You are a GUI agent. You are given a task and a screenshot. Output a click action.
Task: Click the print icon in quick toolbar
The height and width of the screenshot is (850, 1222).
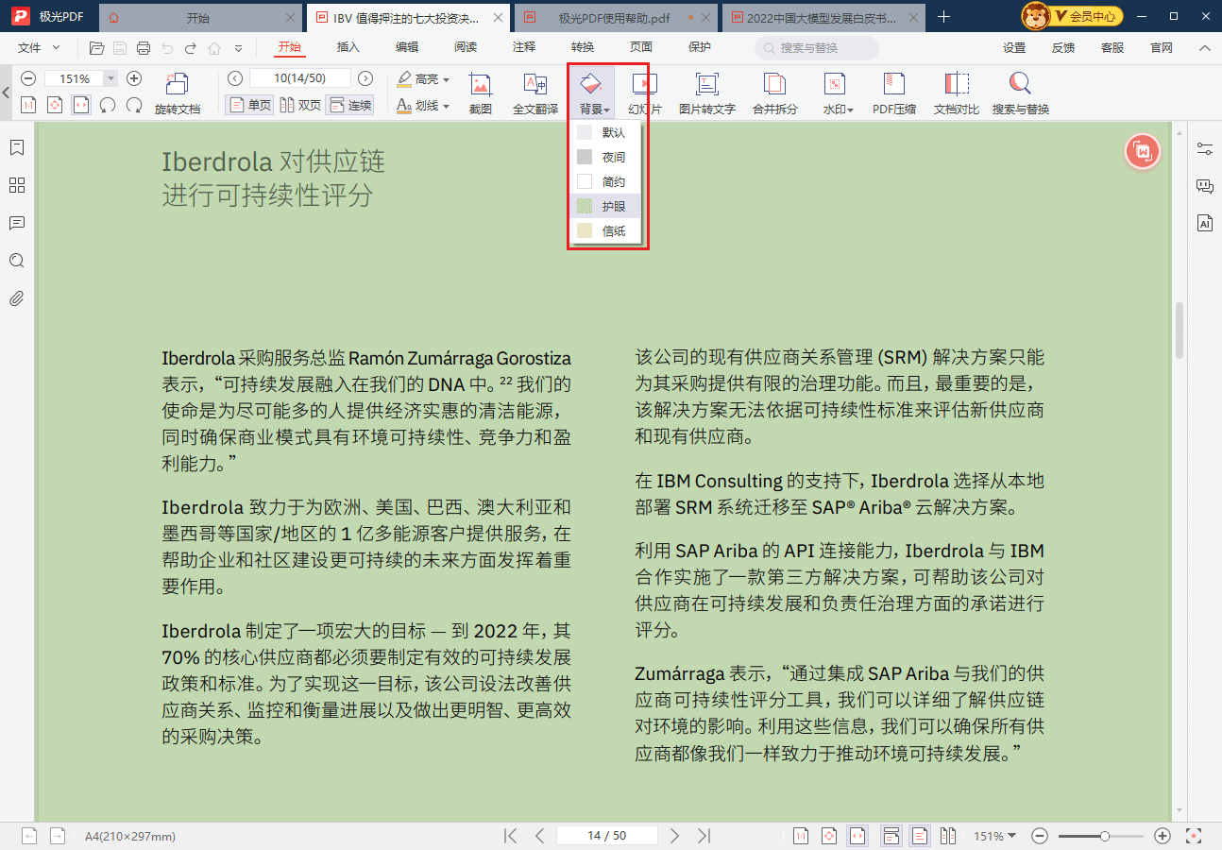click(144, 47)
